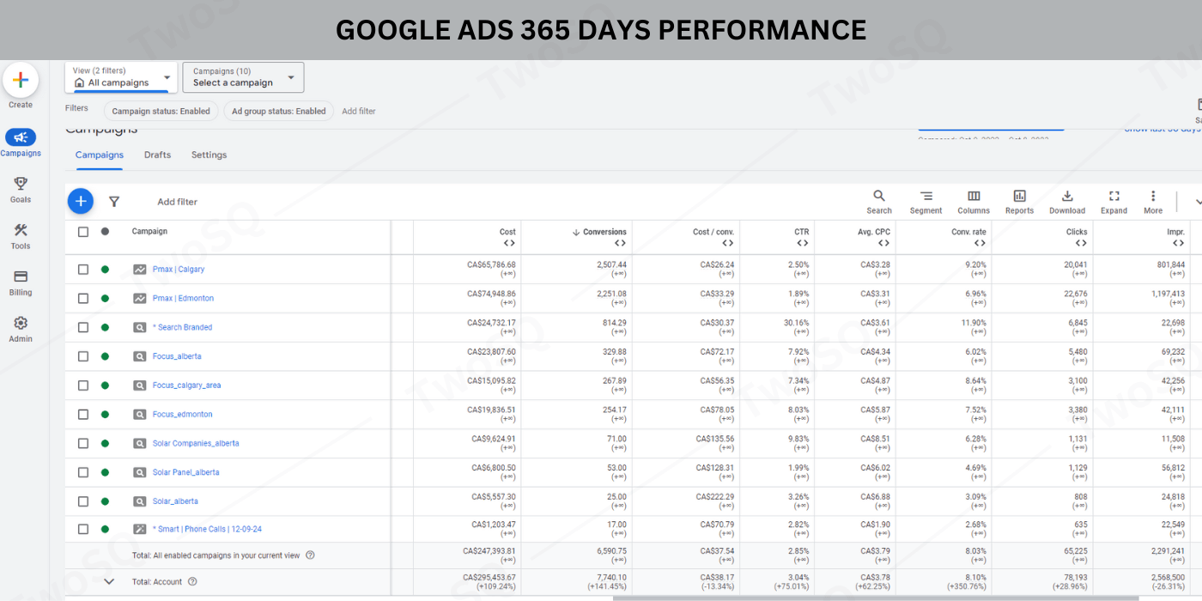Open the All campaigns view dropdown

pos(121,77)
